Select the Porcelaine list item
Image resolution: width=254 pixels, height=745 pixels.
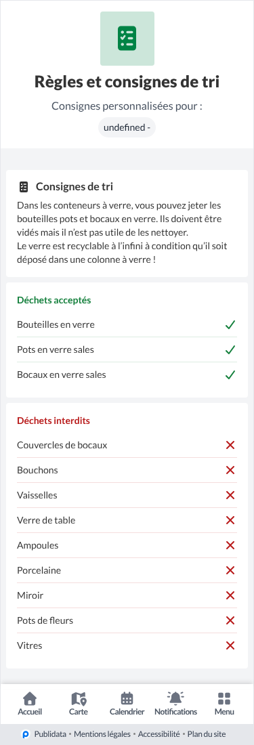pyautogui.click(x=127, y=570)
